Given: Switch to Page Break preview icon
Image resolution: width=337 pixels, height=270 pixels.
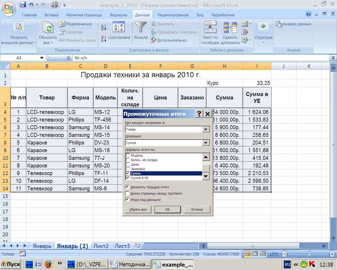Looking at the screenshot, I should coord(263,254).
